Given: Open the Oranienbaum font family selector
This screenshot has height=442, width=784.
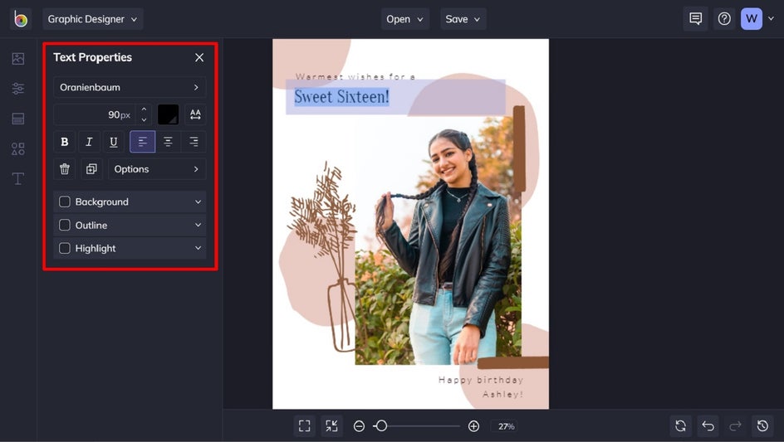Looking at the screenshot, I should [130, 87].
